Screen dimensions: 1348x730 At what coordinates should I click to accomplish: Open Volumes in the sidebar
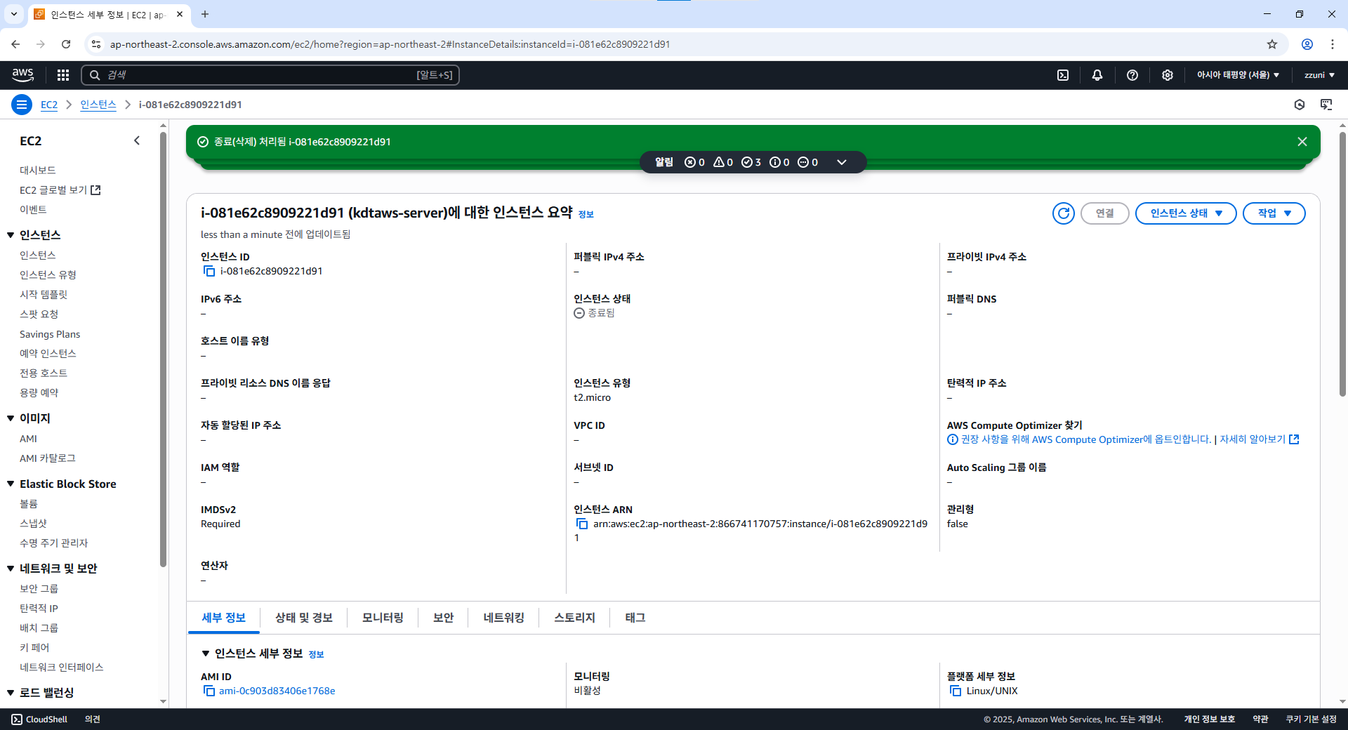(29, 504)
